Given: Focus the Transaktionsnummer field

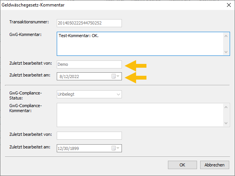Looking at the screenshot, I should click(89, 23).
